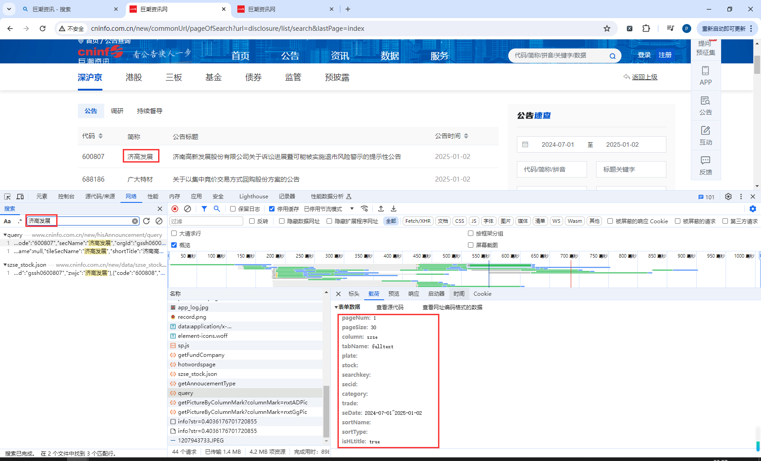Select the 港股 market tab
This screenshot has width=761, height=461.
point(134,77)
